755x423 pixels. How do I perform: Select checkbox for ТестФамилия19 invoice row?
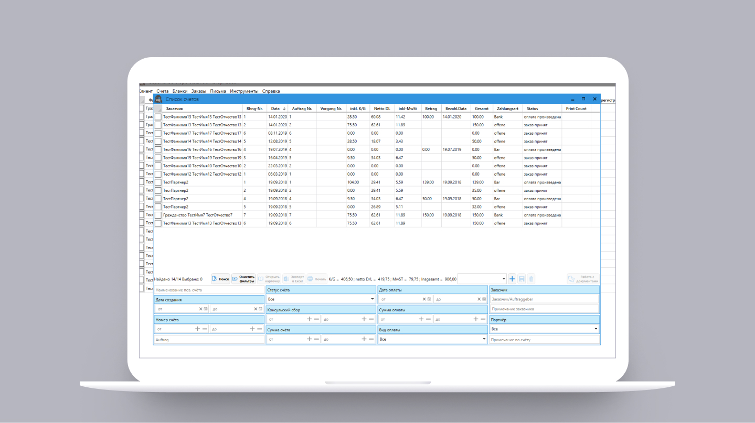158,158
